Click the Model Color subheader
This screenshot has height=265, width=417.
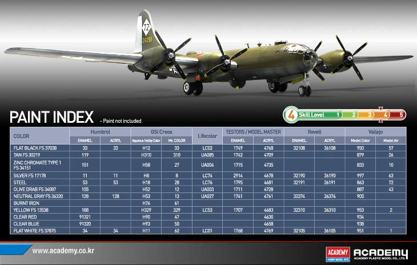[360, 140]
